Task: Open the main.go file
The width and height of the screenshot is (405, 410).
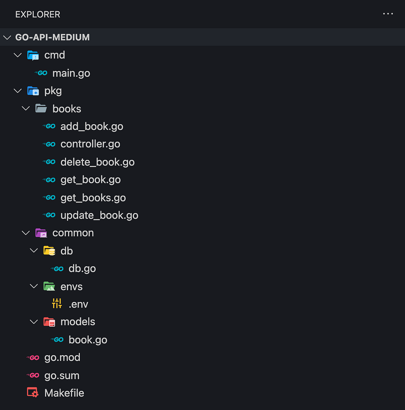Action: [71, 73]
